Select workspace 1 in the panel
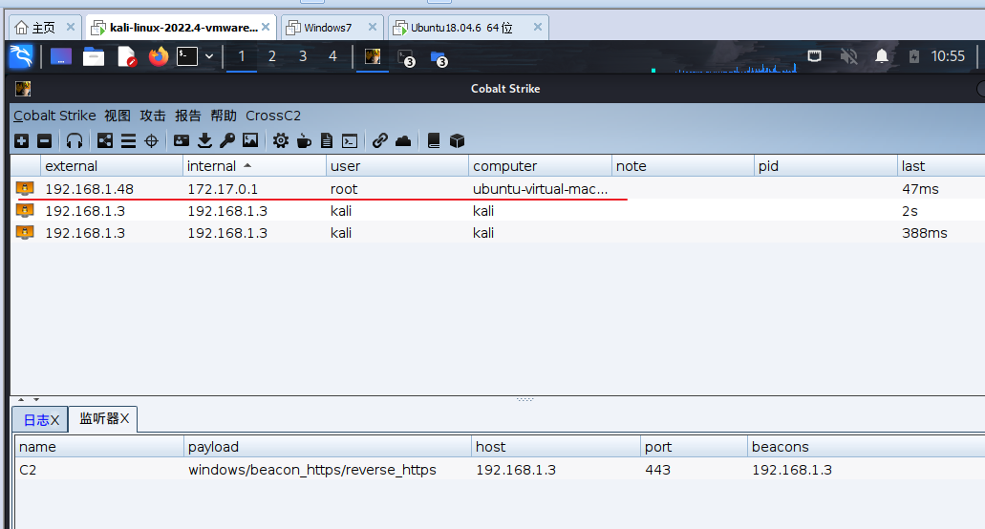Viewport: 985px width, 529px height. pos(241,56)
